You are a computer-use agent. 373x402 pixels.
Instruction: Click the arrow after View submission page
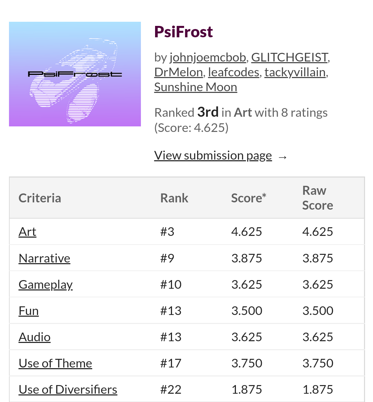pos(283,157)
